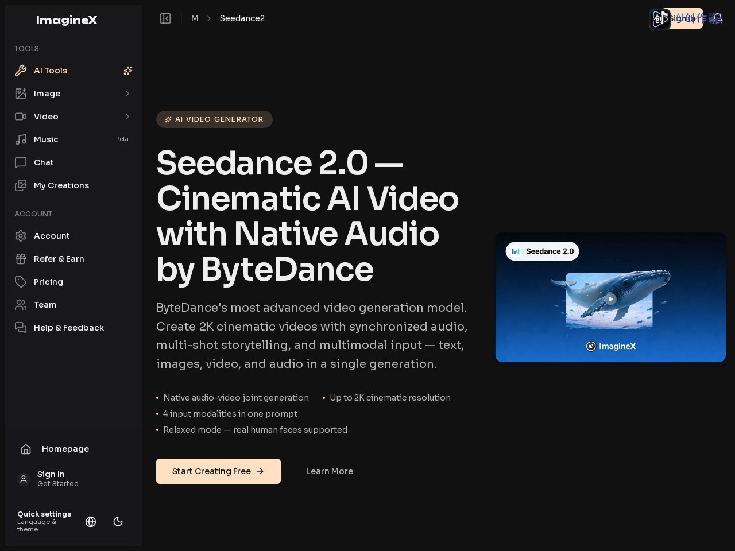735x551 pixels.
Task: Click the ImagineX logo
Action: click(x=67, y=20)
